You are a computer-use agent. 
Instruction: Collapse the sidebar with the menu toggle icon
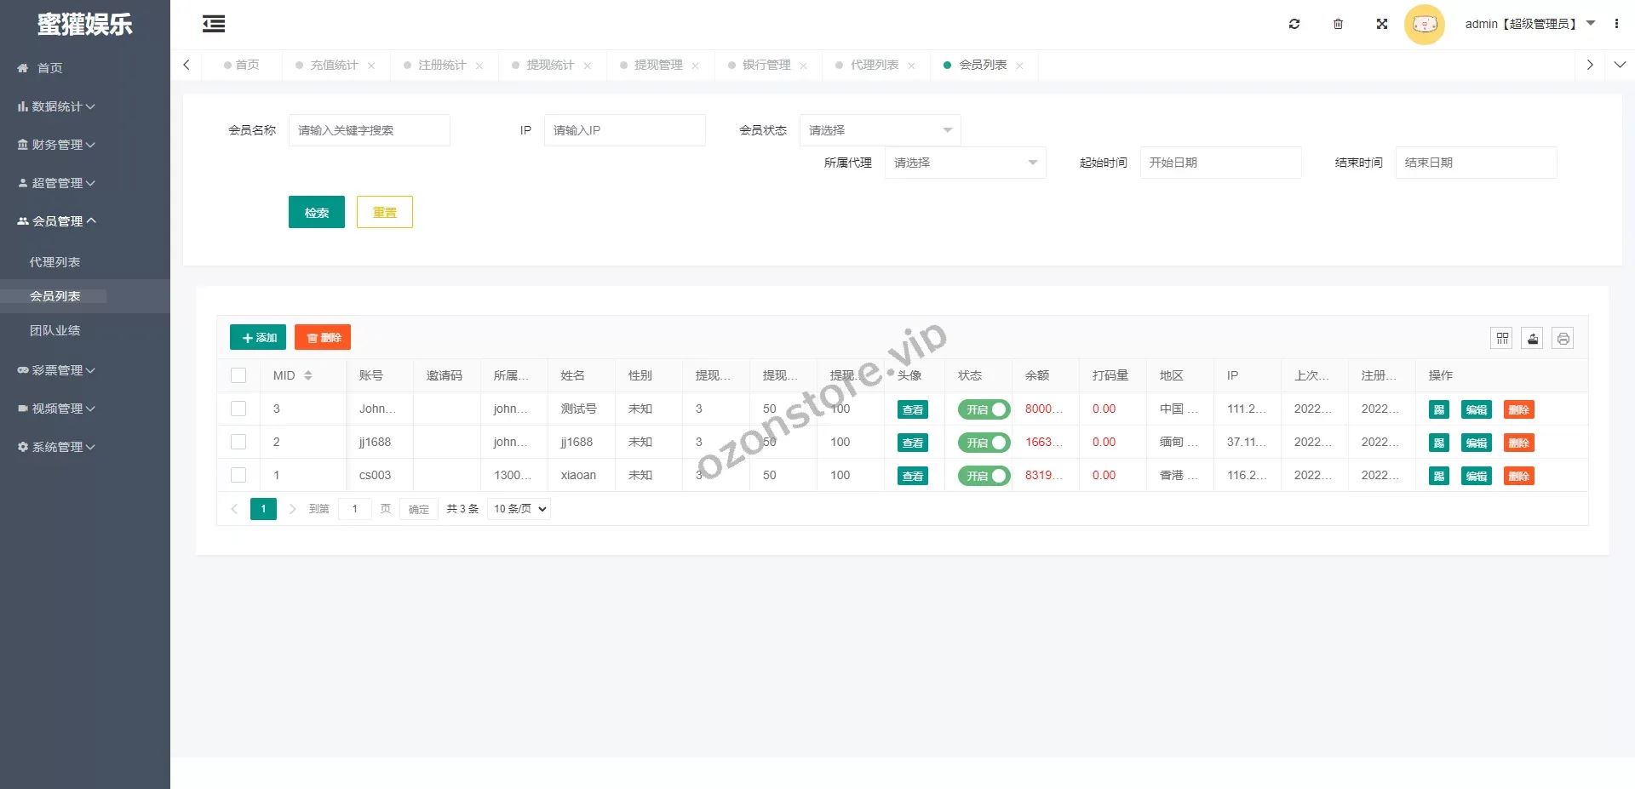pos(214,24)
